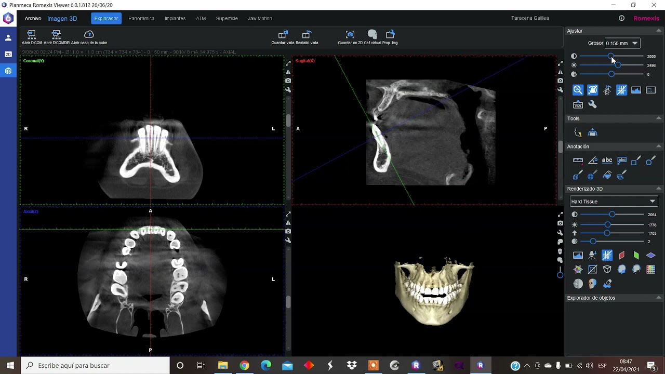Image resolution: width=665 pixels, height=374 pixels.
Task: Adjust the Ajustar contrast slider
Action: tap(611, 56)
